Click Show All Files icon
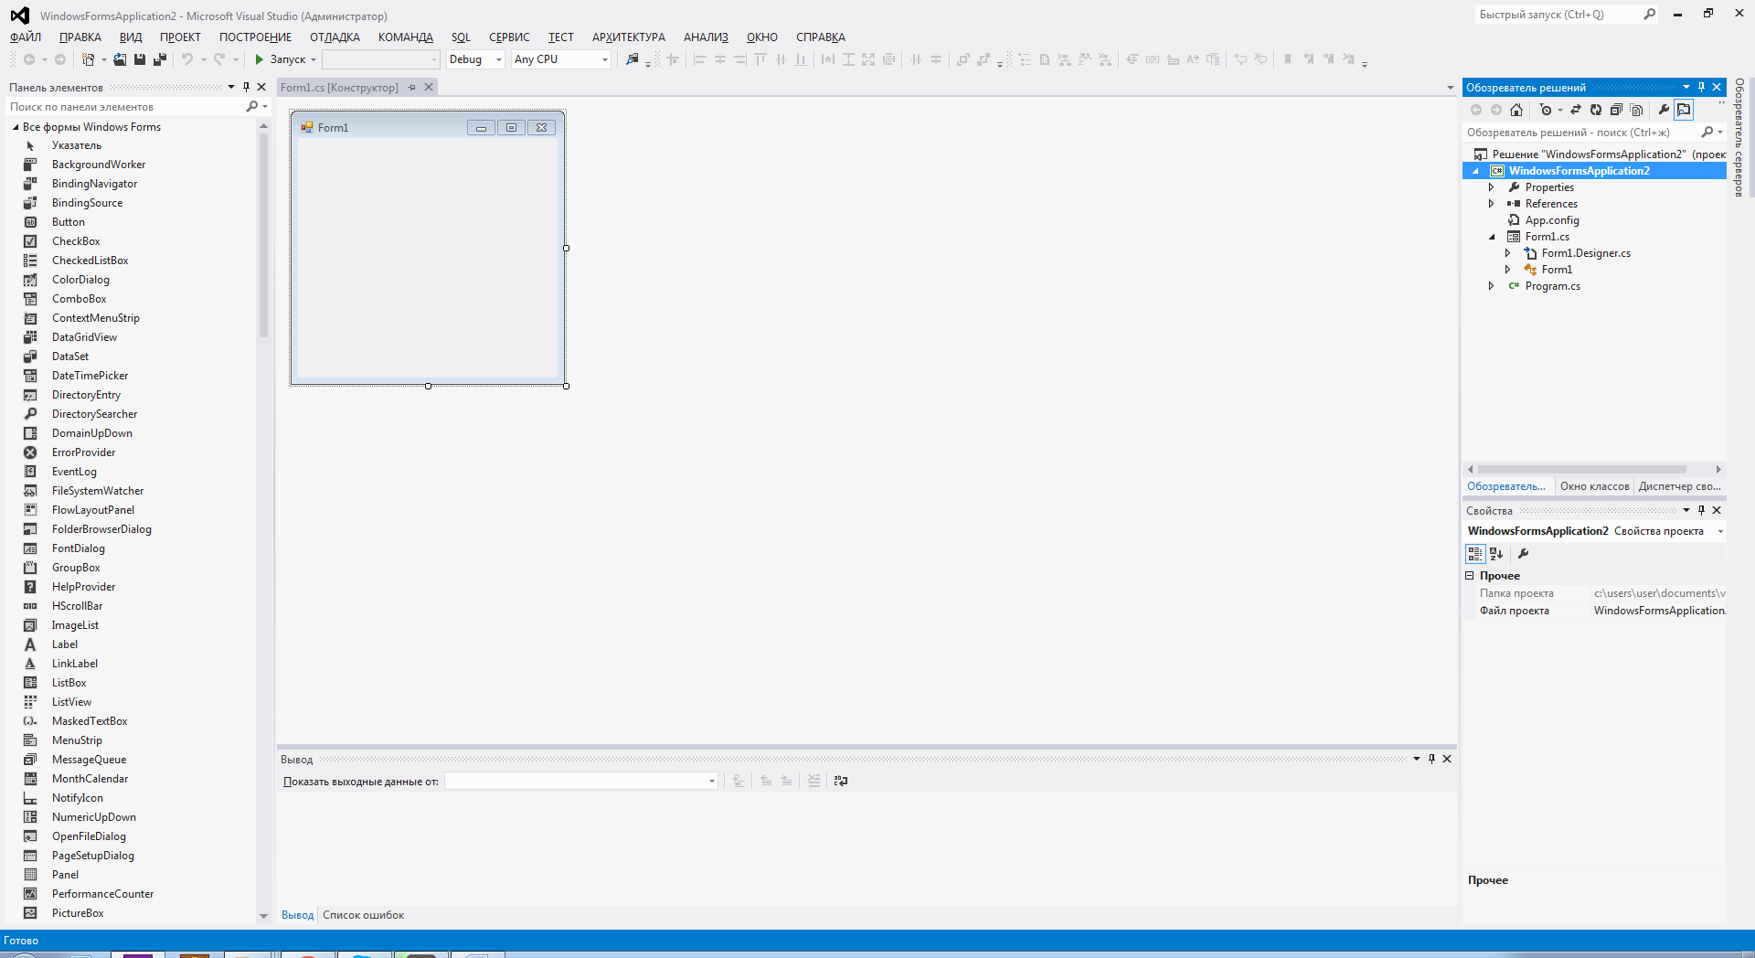This screenshot has width=1755, height=958. [1636, 110]
